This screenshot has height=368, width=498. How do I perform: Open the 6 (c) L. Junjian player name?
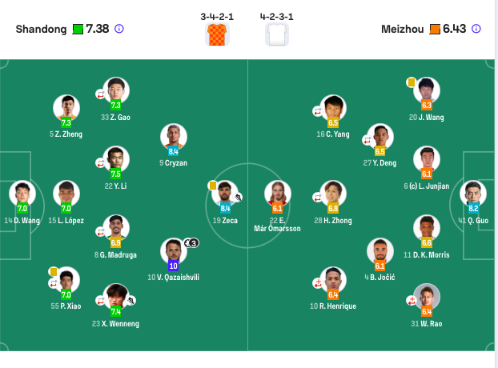[427, 186]
